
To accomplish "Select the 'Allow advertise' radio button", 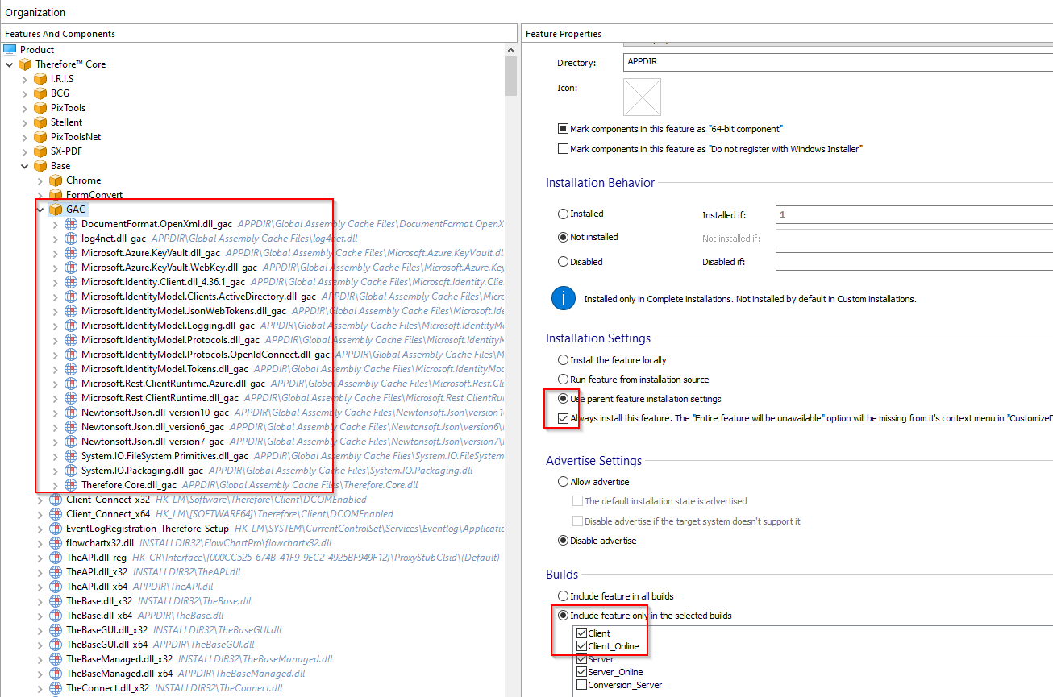I will 563,482.
